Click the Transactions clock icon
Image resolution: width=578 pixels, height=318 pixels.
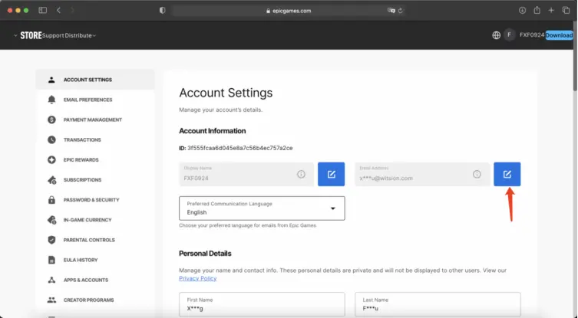(51, 139)
